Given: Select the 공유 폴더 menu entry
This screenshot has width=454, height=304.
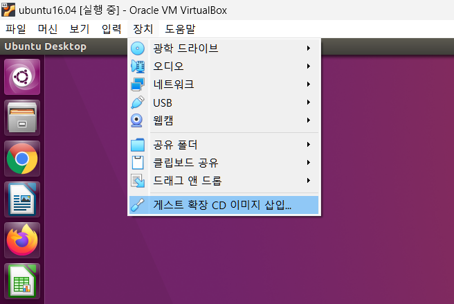Looking at the screenshot, I should point(224,144).
